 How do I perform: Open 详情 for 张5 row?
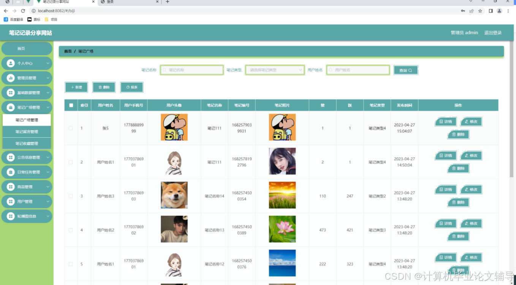446,122
